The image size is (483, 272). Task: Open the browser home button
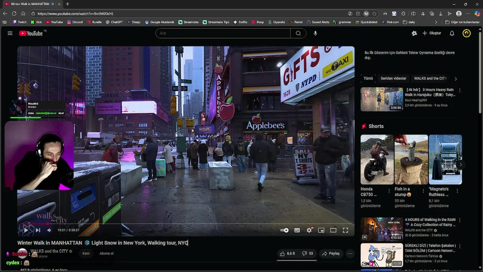point(23,14)
